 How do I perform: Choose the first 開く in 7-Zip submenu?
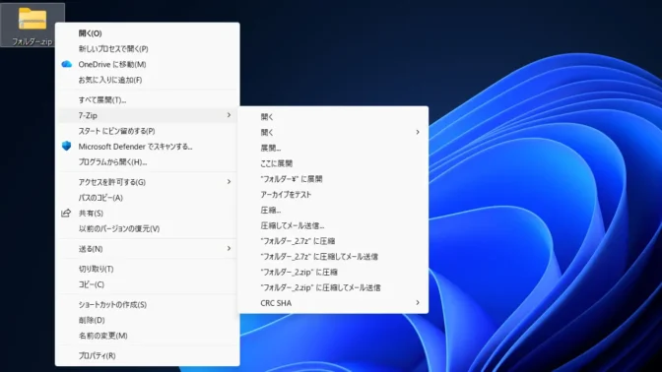coord(333,117)
